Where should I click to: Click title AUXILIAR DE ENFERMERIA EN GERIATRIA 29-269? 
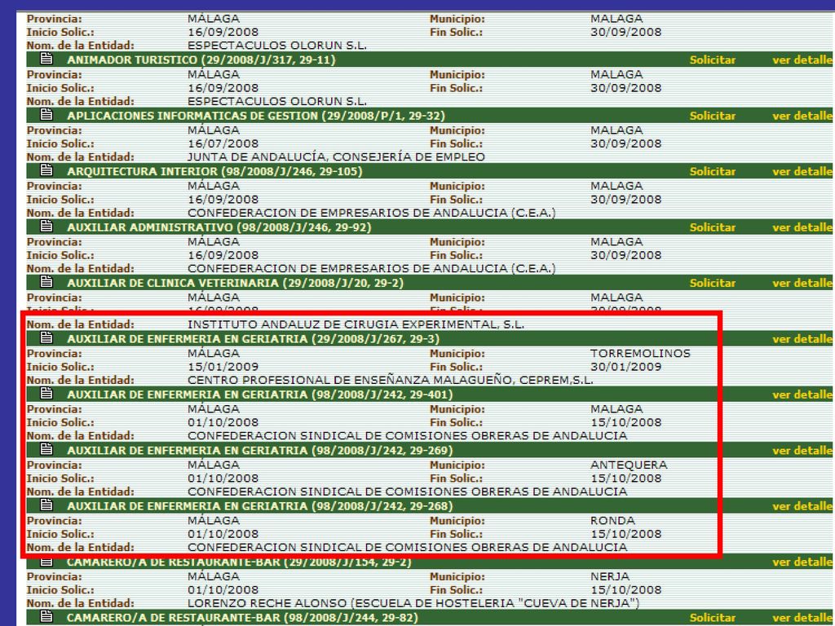click(x=260, y=451)
